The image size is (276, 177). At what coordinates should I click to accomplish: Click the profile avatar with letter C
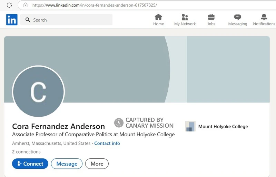38,91
